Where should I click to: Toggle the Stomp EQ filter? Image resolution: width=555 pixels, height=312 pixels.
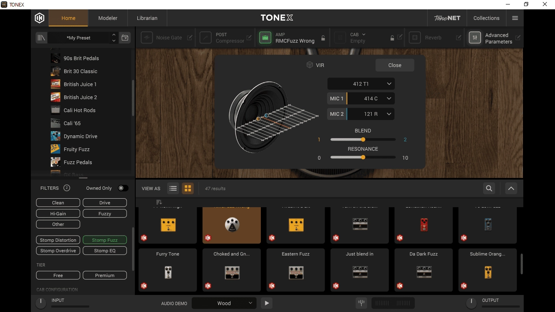105,251
